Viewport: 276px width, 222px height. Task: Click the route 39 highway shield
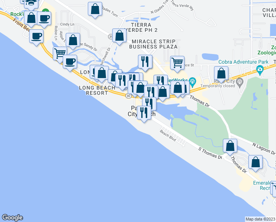(110, 37)
